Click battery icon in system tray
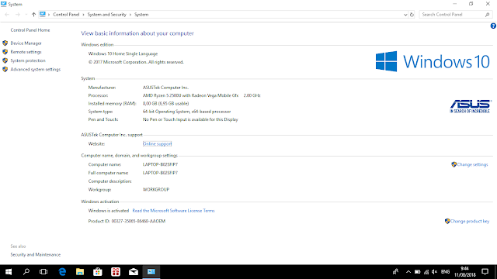Image resolution: width=497 pixels, height=279 pixels. pos(418,272)
